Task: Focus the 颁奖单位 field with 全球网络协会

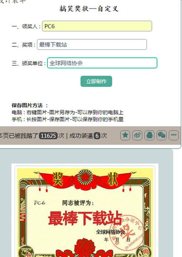Action: point(102,63)
